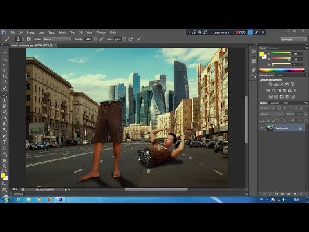
Task: Switch to the Channels tab
Action: point(274,103)
